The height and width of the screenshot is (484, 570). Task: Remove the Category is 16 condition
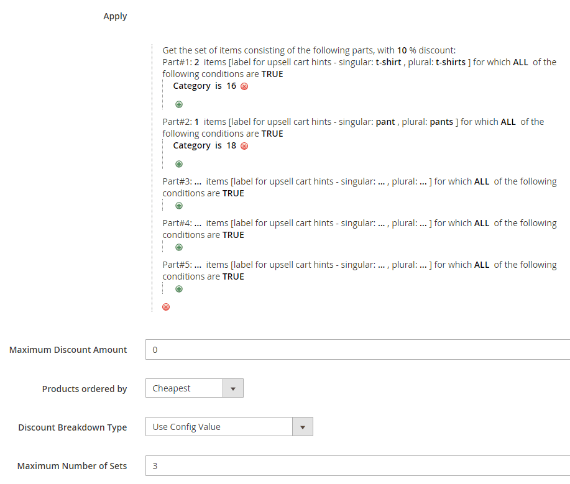pos(244,86)
